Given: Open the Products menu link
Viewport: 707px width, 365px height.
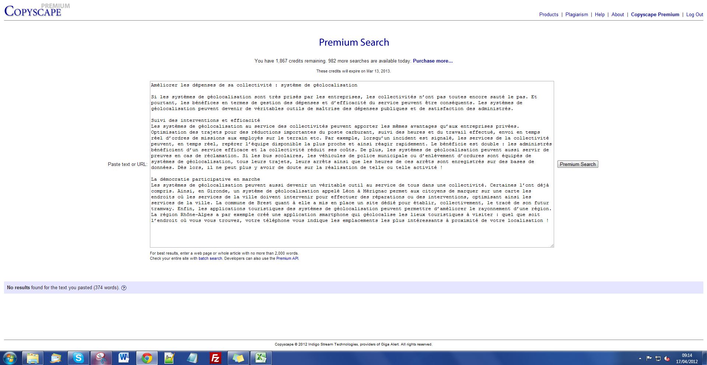Looking at the screenshot, I should [549, 15].
